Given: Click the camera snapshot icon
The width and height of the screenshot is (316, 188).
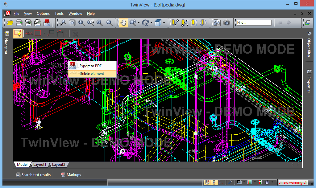Looking at the screenshot, I should point(227,23).
